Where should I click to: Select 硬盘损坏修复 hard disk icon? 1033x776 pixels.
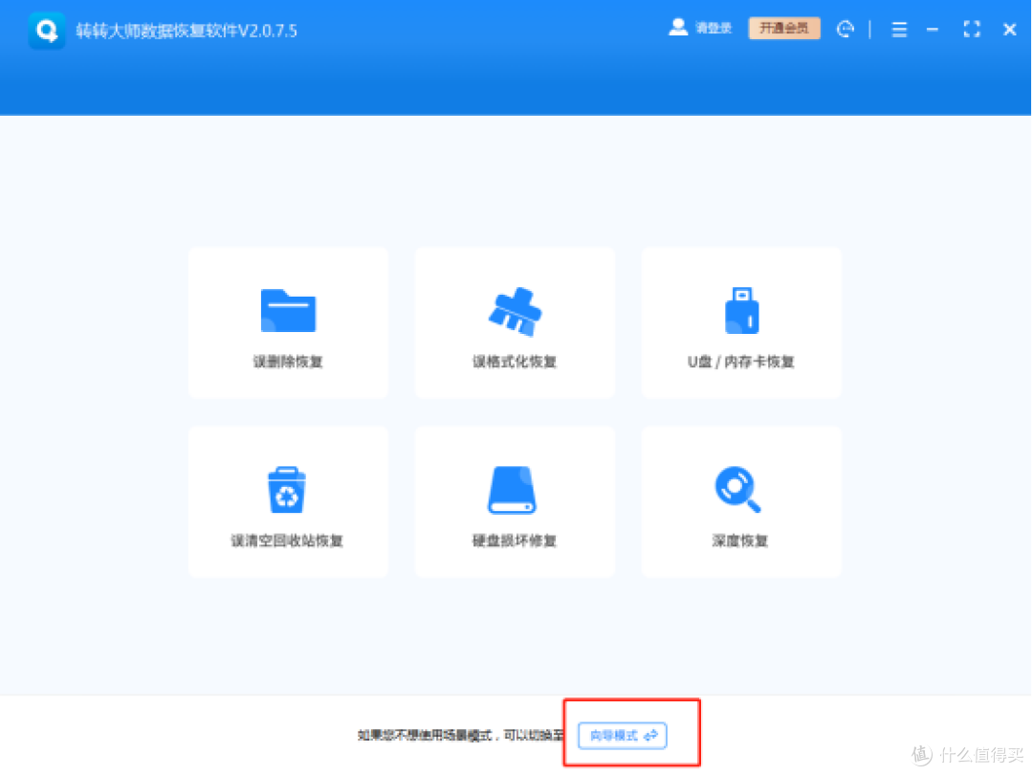click(512, 490)
